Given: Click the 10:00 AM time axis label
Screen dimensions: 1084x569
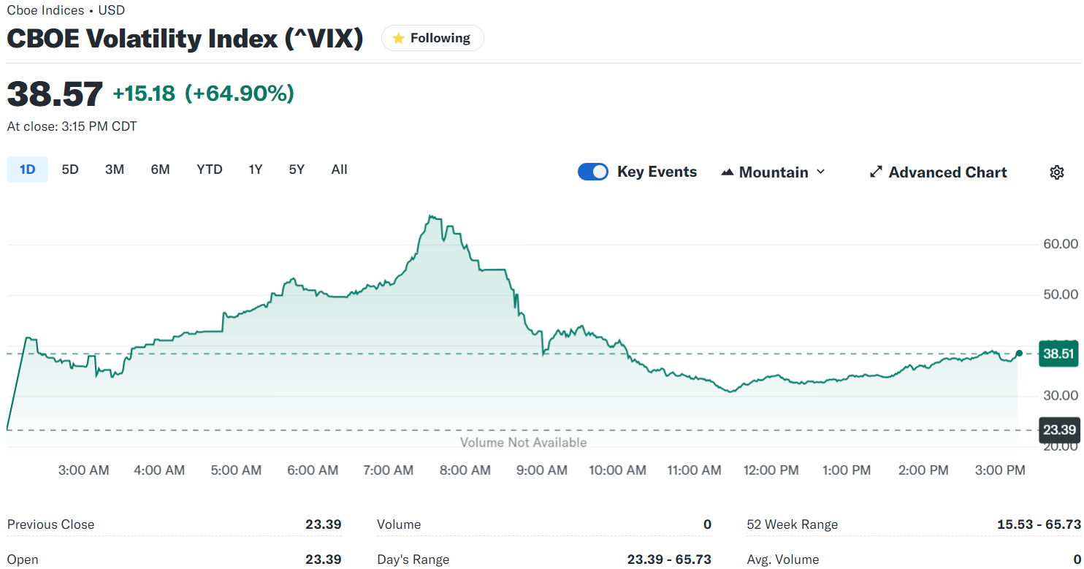Looking at the screenshot, I should click(x=617, y=470).
